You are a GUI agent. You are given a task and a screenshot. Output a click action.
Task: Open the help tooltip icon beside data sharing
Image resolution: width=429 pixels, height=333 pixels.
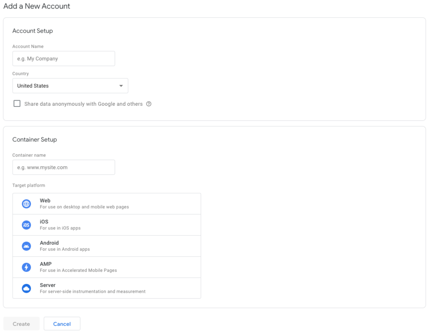[x=149, y=104]
